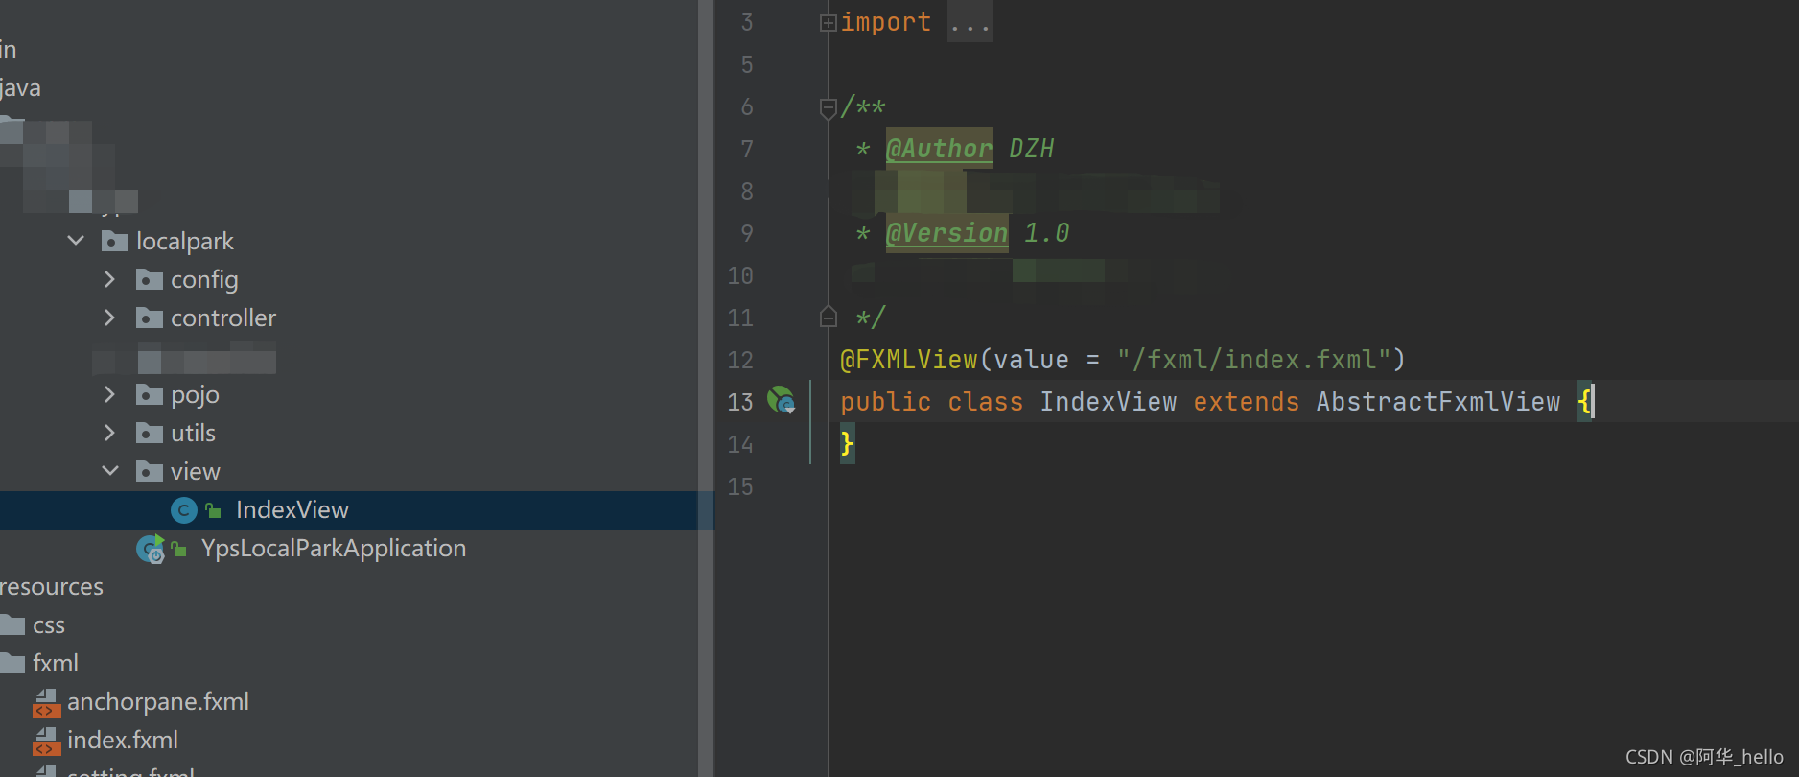The height and width of the screenshot is (777, 1799).
Task: Click the anchorpane.fxml file icon
Action: [x=46, y=703]
